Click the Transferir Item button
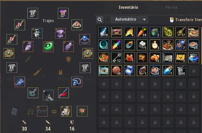 186,20
